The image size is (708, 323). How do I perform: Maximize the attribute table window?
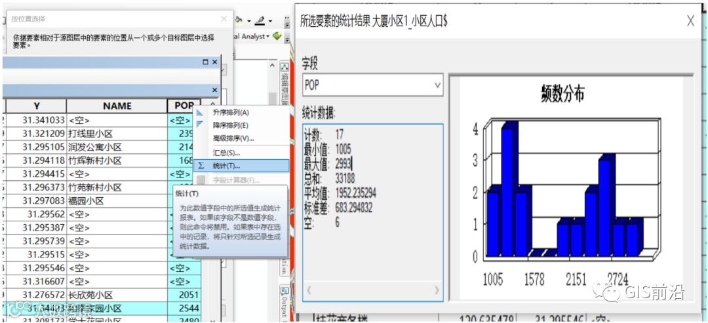coord(205,62)
